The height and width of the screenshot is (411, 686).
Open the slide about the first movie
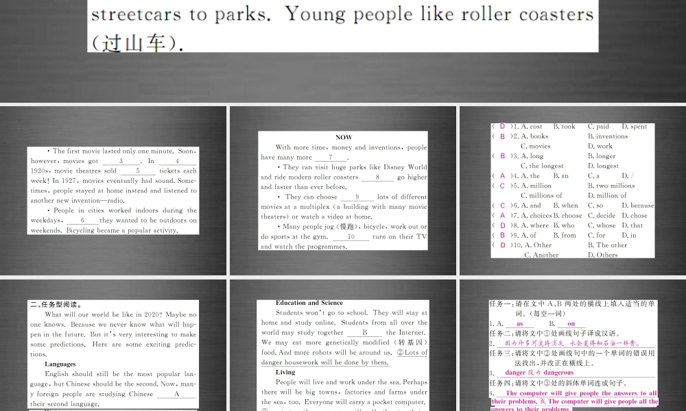(x=113, y=188)
